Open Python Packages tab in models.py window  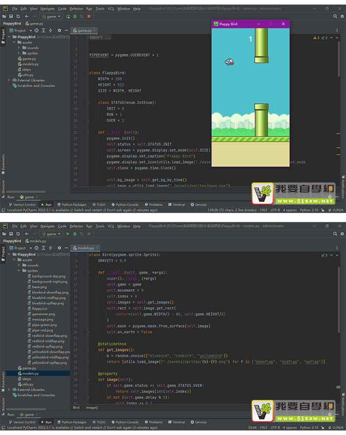pos(72,422)
